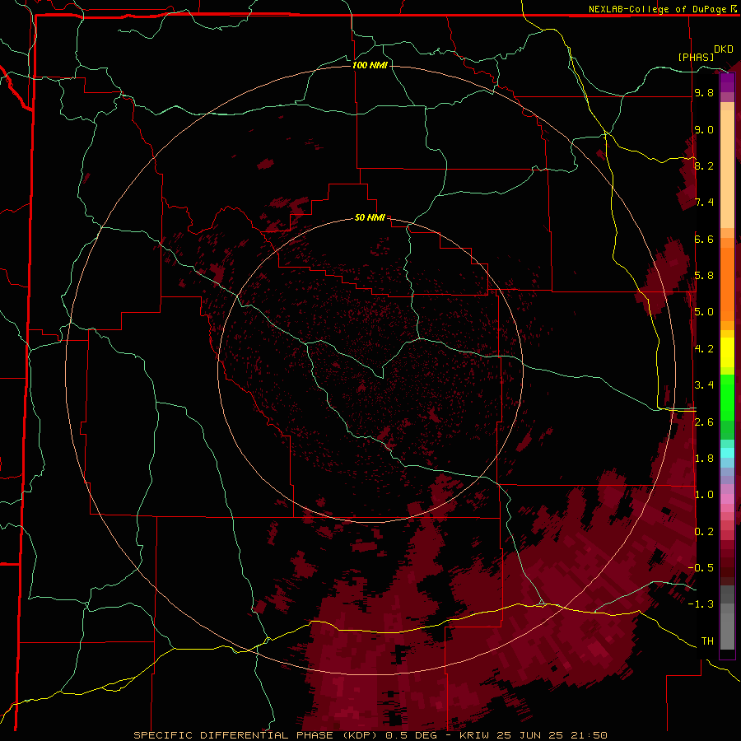Click the KRIW station ID in the caption
Viewport: 741px width, 741px height.
(x=474, y=735)
